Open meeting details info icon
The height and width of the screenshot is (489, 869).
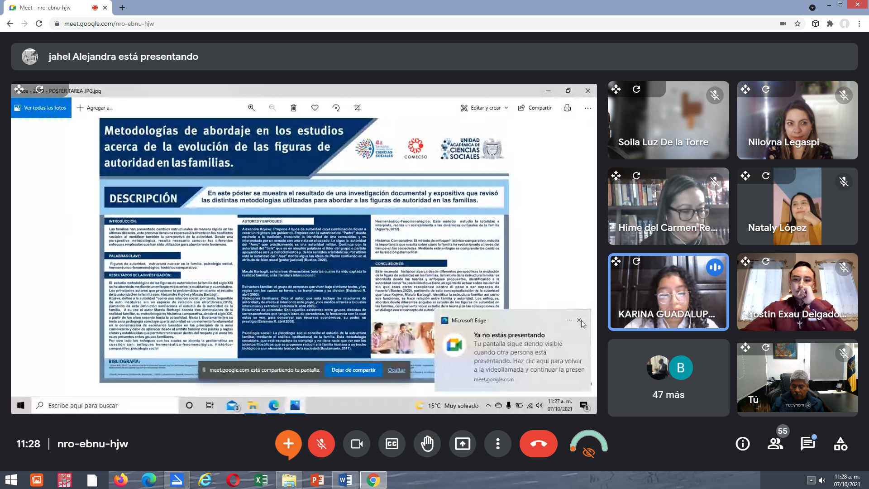tap(743, 444)
